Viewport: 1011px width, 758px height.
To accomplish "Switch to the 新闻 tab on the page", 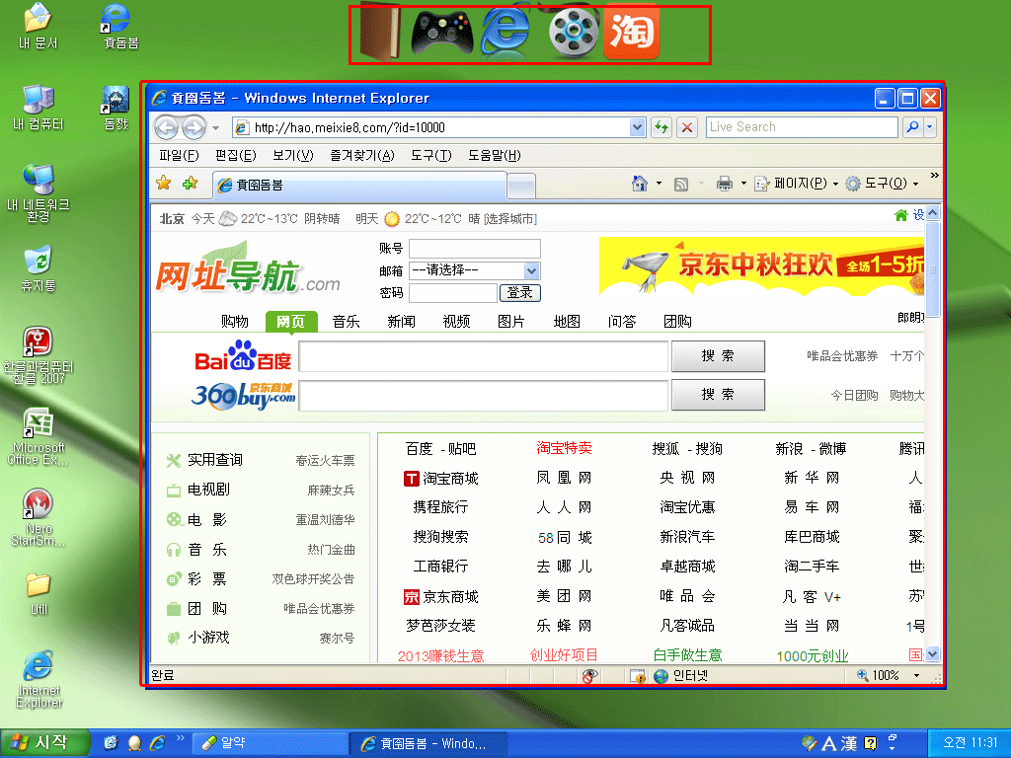I will point(401,322).
